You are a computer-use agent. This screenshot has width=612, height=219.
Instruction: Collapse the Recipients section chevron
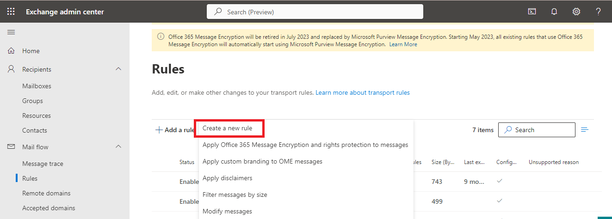click(x=118, y=69)
